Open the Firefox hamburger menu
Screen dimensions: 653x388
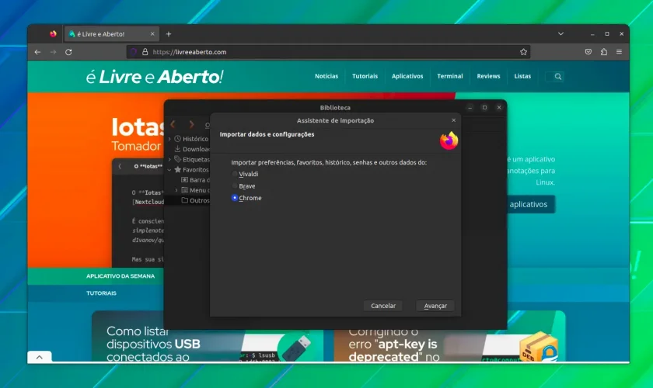[x=620, y=52]
